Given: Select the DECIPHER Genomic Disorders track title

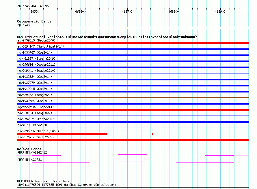Looking at the screenshot, I should (43, 181).
